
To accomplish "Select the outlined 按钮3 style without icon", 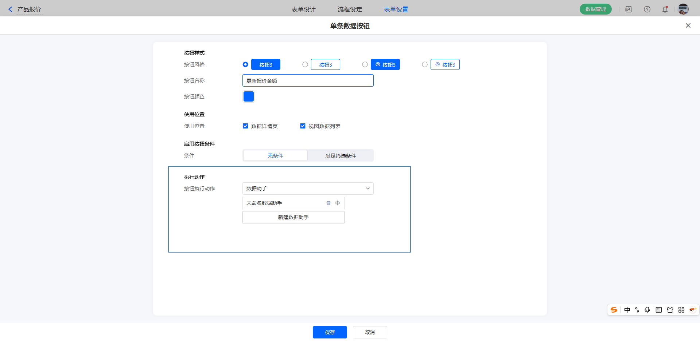I will (305, 64).
